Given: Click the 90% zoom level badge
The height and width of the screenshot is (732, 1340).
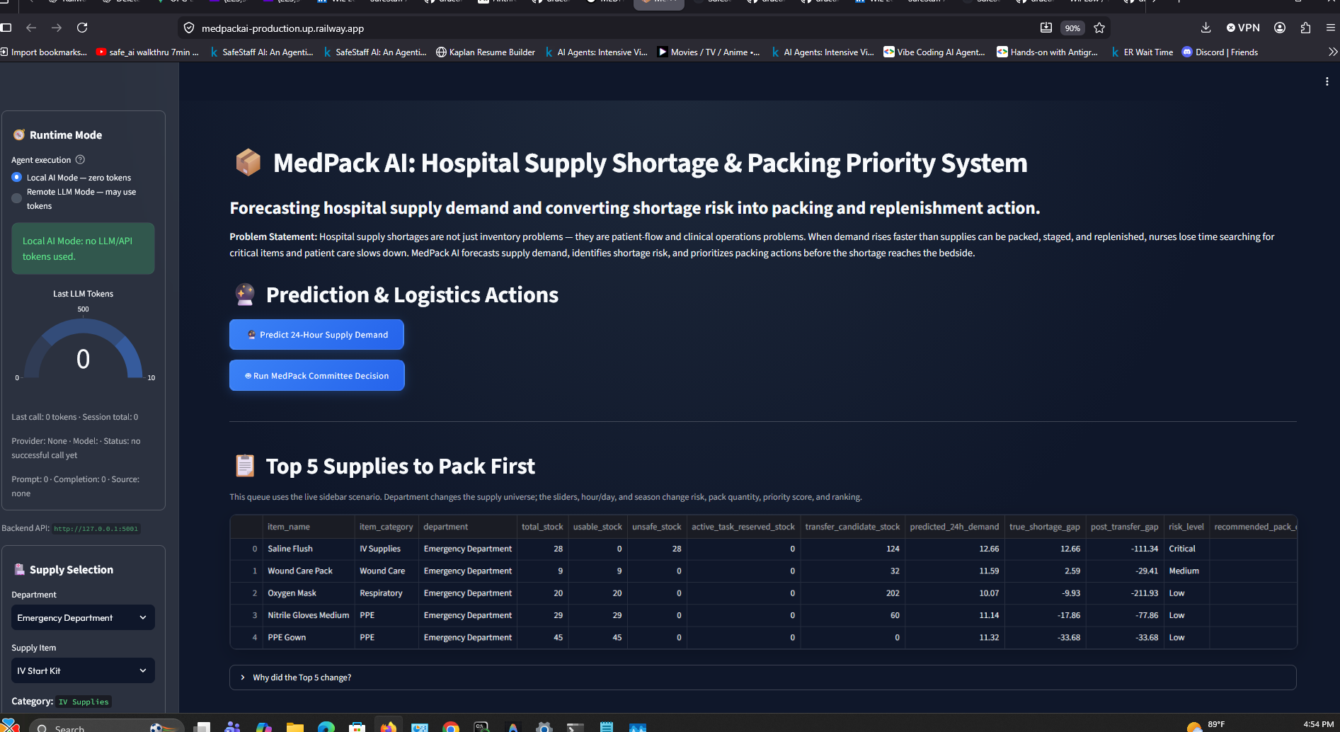Looking at the screenshot, I should [1072, 28].
